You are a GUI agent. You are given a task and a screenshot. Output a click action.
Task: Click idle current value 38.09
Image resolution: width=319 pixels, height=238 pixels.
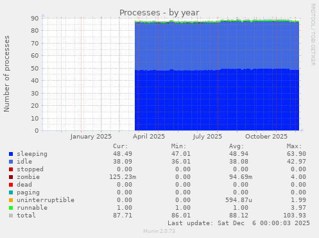123,162
